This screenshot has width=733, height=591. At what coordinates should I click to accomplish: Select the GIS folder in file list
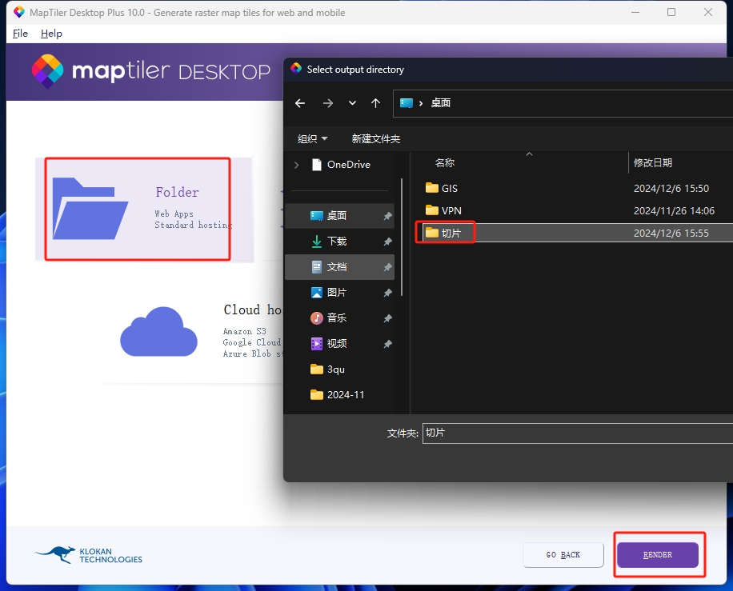click(442, 188)
